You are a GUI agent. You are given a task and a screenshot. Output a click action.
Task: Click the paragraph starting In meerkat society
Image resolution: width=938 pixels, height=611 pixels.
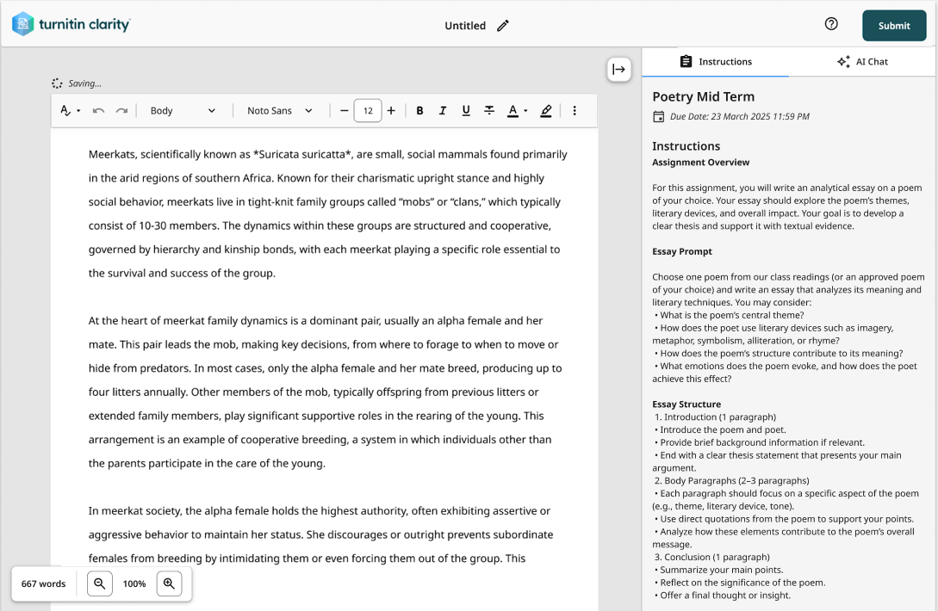pyautogui.click(x=320, y=534)
